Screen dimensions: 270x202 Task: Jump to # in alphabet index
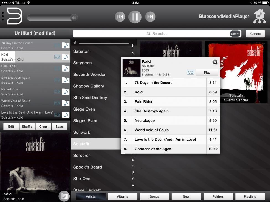pyautogui.click(x=133, y=46)
